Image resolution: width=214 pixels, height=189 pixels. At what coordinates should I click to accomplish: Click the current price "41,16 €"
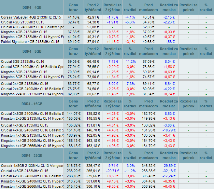pyautogui.click(x=74, y=17)
